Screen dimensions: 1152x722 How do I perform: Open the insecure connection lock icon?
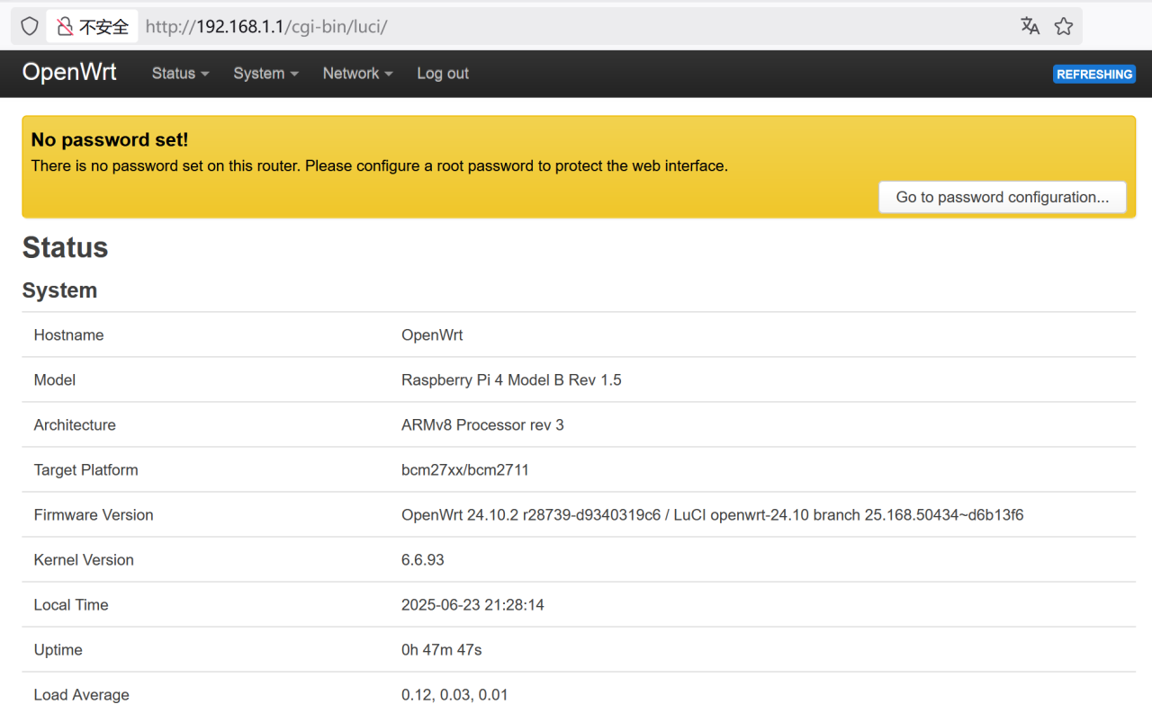pos(65,27)
